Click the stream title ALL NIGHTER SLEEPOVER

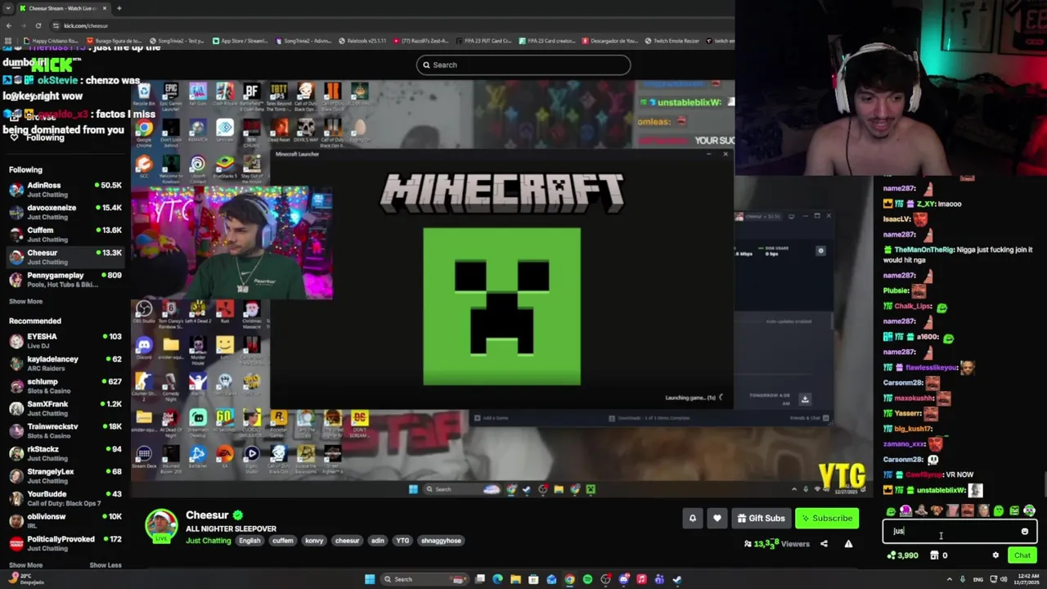pyautogui.click(x=231, y=528)
